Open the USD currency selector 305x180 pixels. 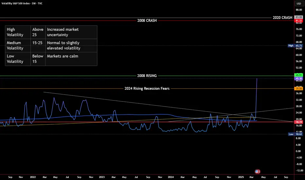click(x=299, y=4)
